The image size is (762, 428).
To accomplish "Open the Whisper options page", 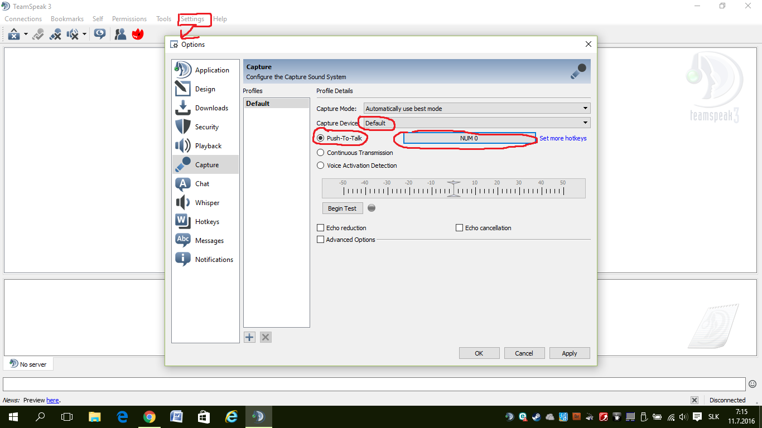I will [x=205, y=203].
